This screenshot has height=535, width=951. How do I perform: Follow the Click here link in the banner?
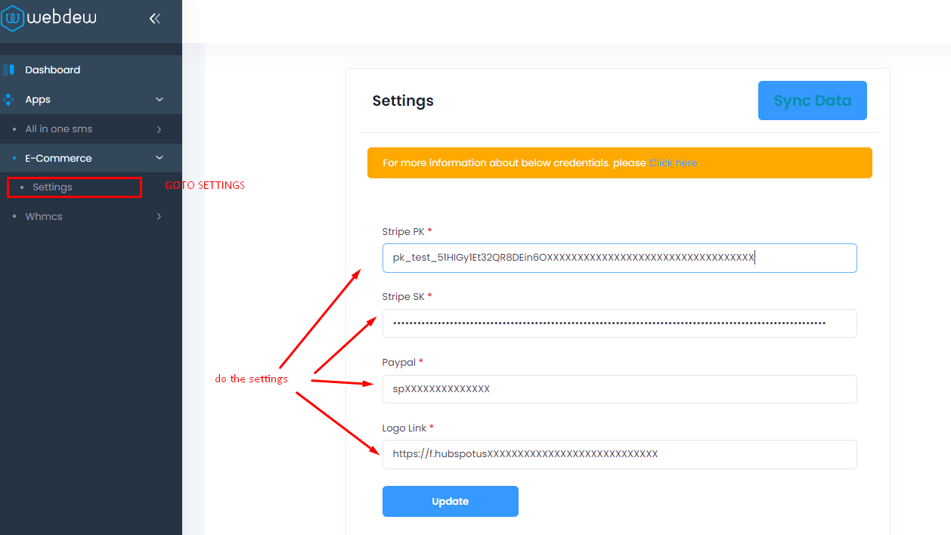673,162
